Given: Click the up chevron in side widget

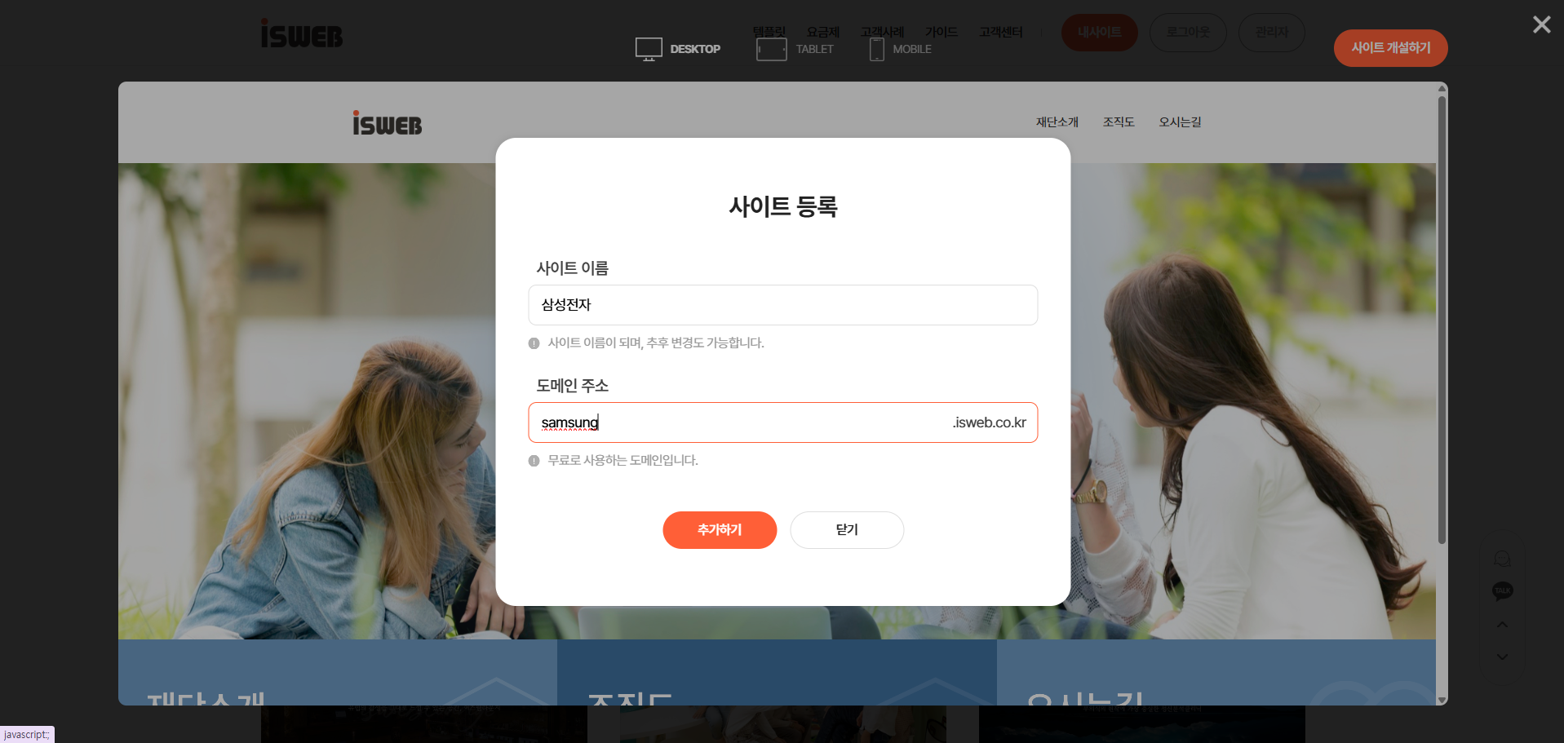Looking at the screenshot, I should click(1502, 625).
